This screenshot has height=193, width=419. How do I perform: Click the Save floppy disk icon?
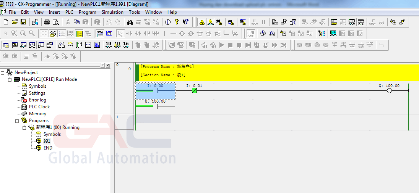click(x=23, y=22)
